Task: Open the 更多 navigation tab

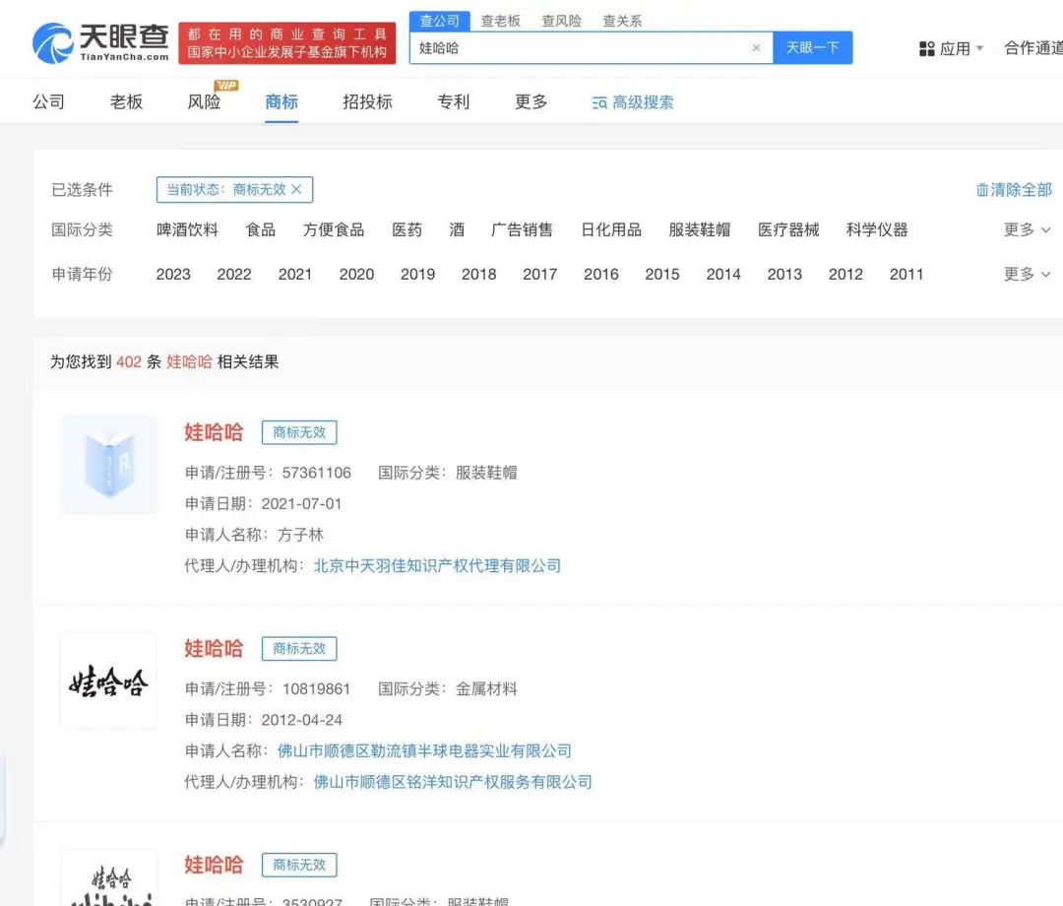Action: pos(531,101)
